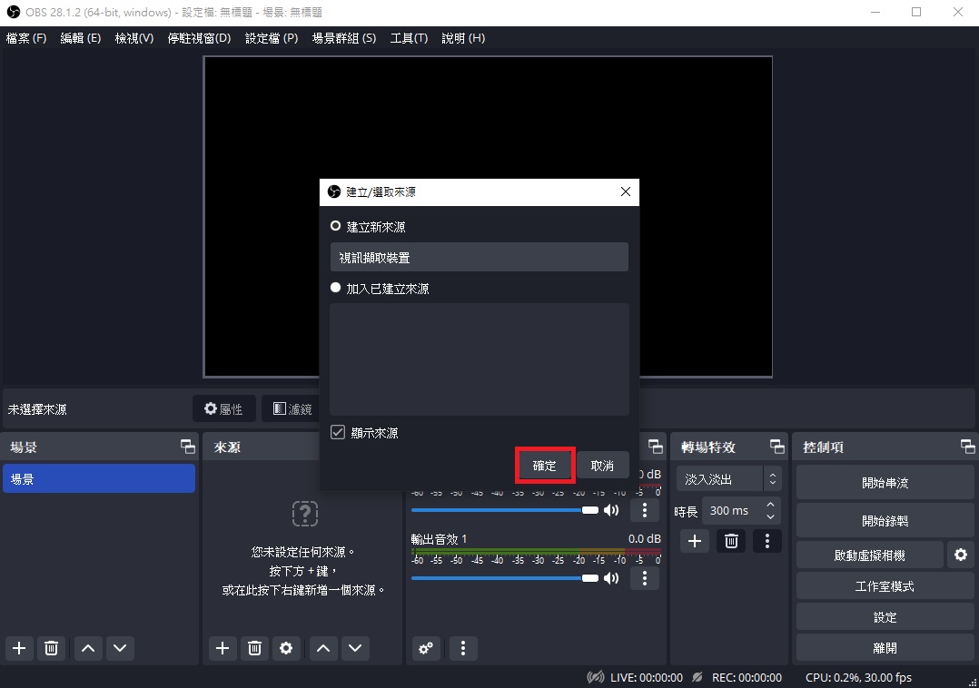
Task: Click the REC: 00:00:00 status text
Action: pos(747,677)
